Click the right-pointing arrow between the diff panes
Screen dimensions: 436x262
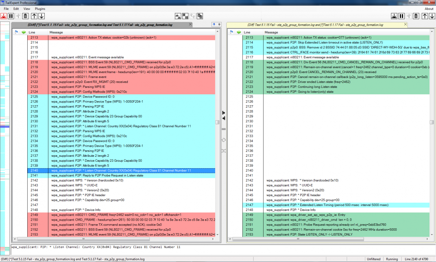[223, 113]
